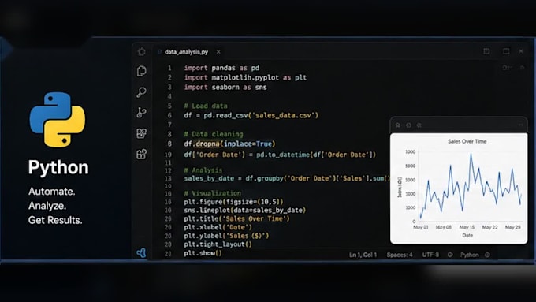Click 'import seaborn as sns' line
This screenshot has height=302, width=536.
225,88
